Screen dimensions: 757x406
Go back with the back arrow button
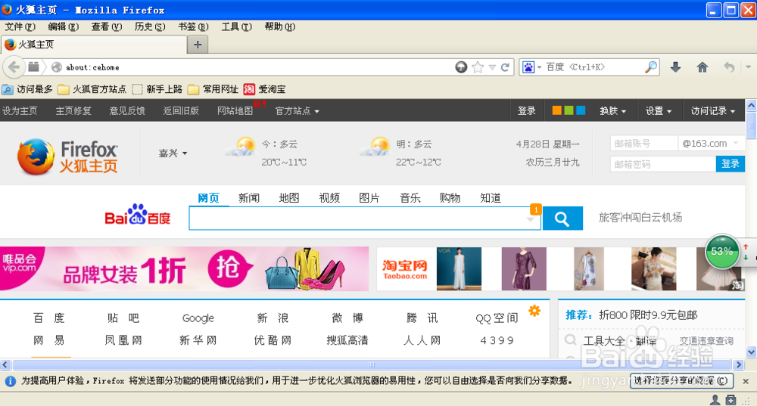[14, 67]
